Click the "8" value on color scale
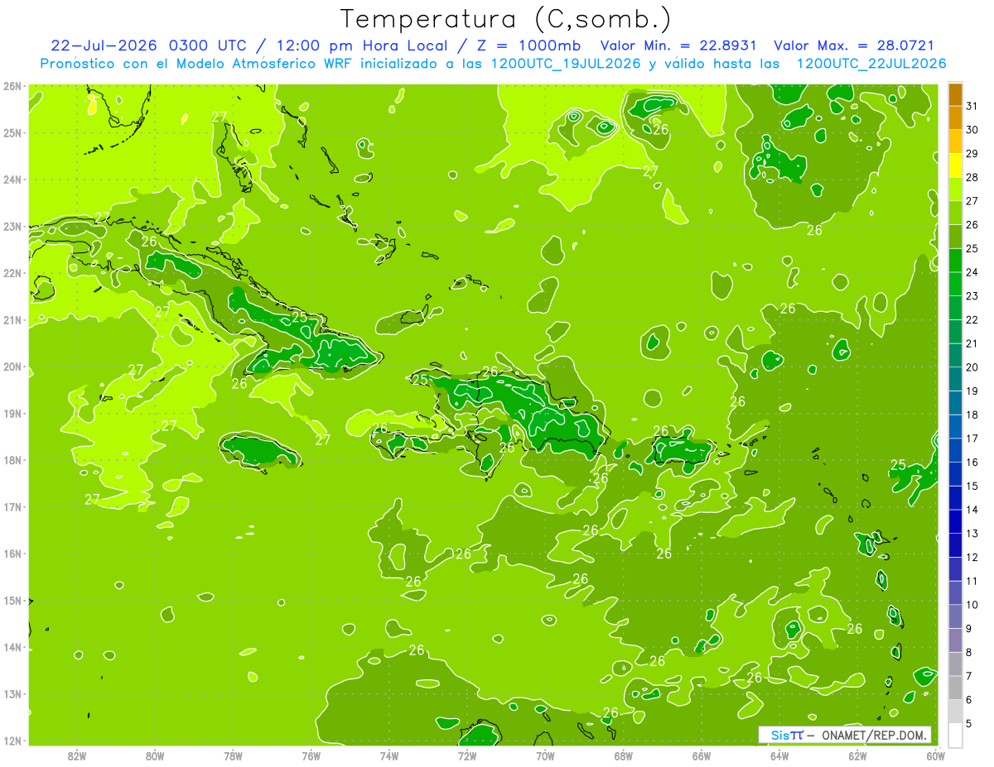994x767 pixels. click(x=969, y=652)
